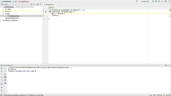The height and width of the screenshot is (96, 171).
Task: Open Search Everywhere magnifier icon
Action: (x=169, y=1)
